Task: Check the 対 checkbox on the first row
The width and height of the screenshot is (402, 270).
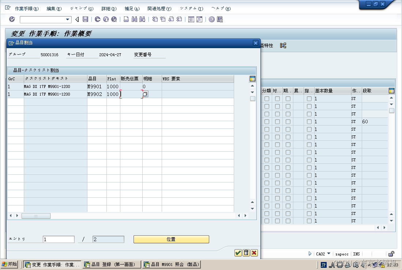Action: [277, 99]
